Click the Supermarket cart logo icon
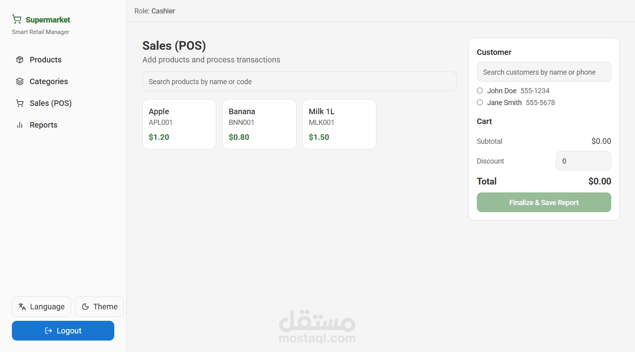635x352 pixels. [x=17, y=19]
